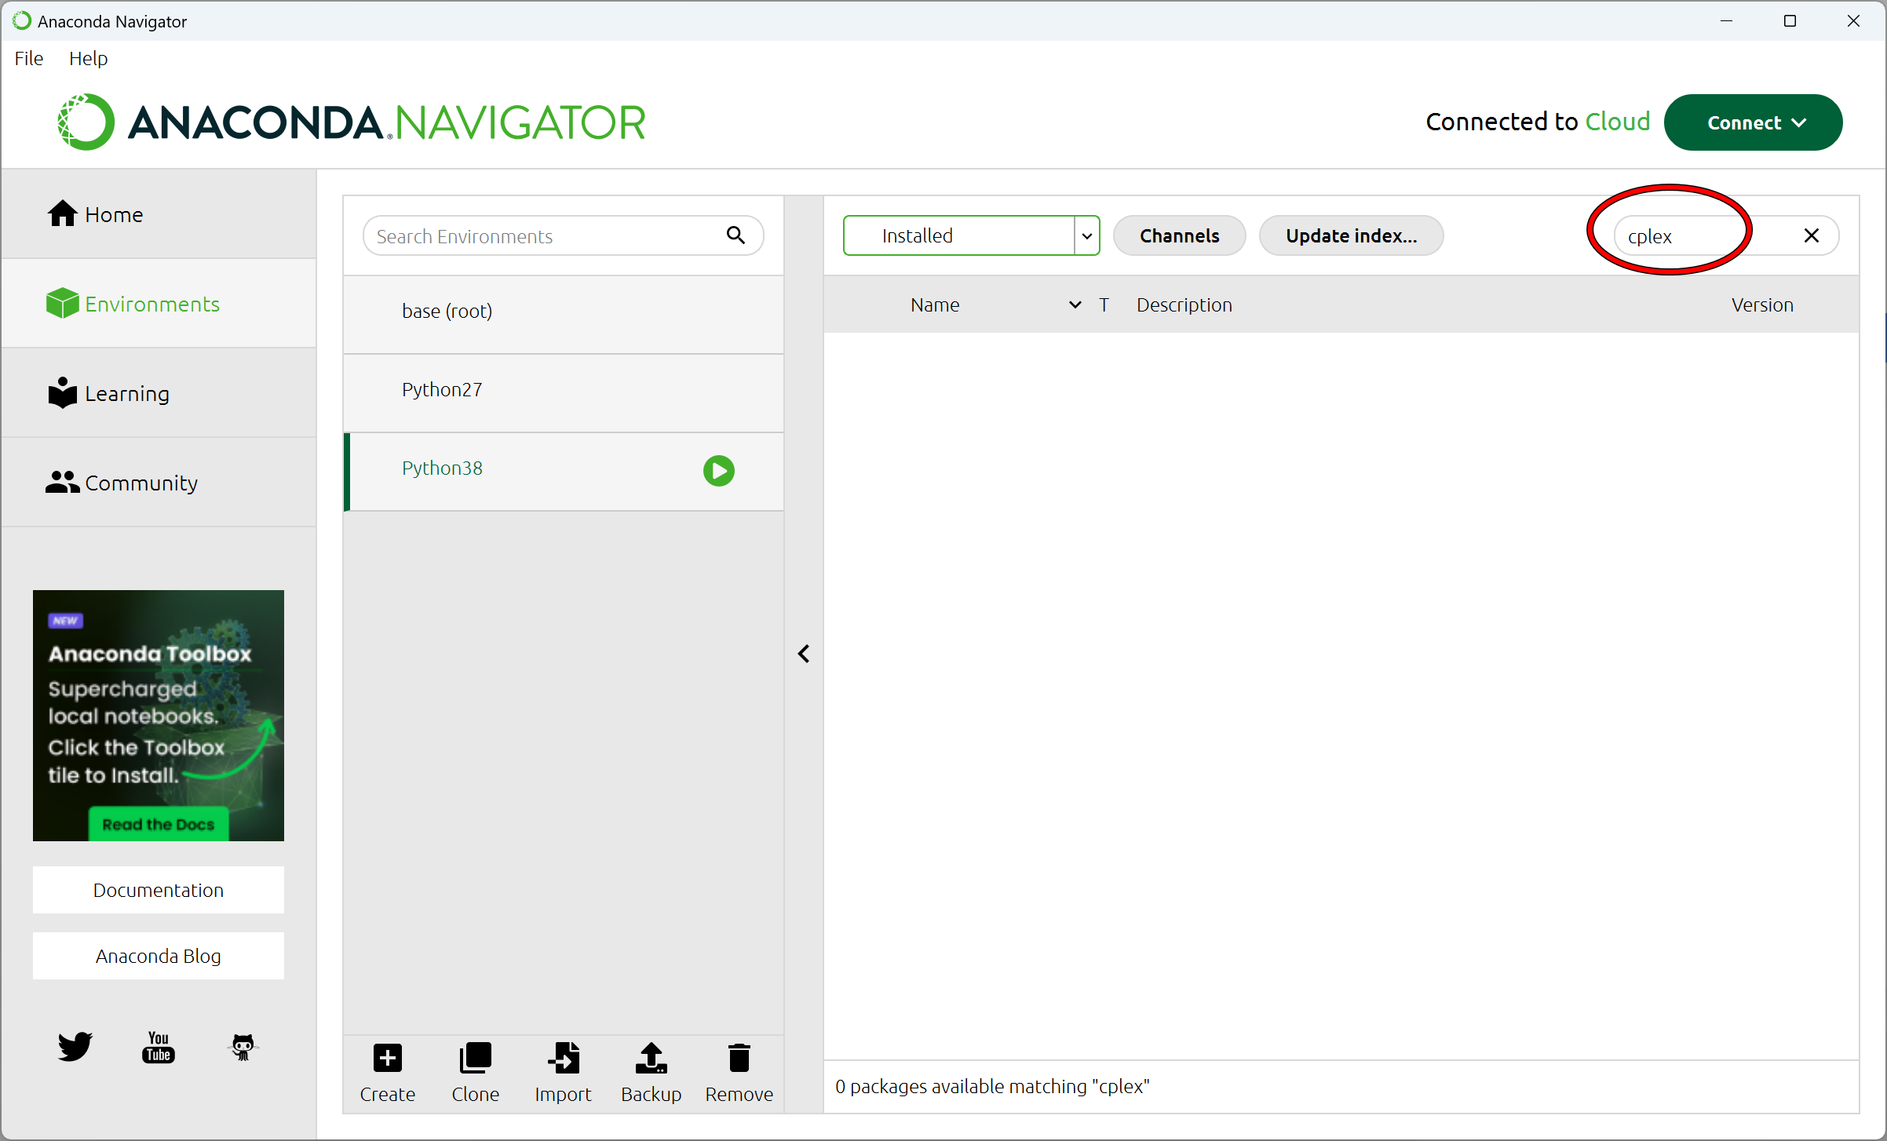Click the green play button on Python38

(718, 471)
